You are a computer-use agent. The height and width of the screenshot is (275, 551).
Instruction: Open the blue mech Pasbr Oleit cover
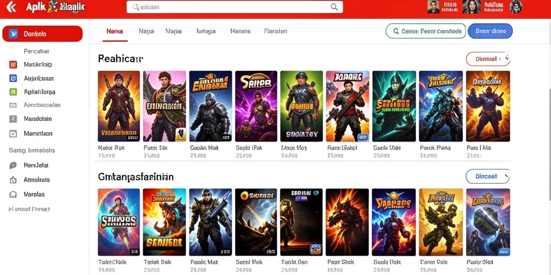tap(488, 222)
